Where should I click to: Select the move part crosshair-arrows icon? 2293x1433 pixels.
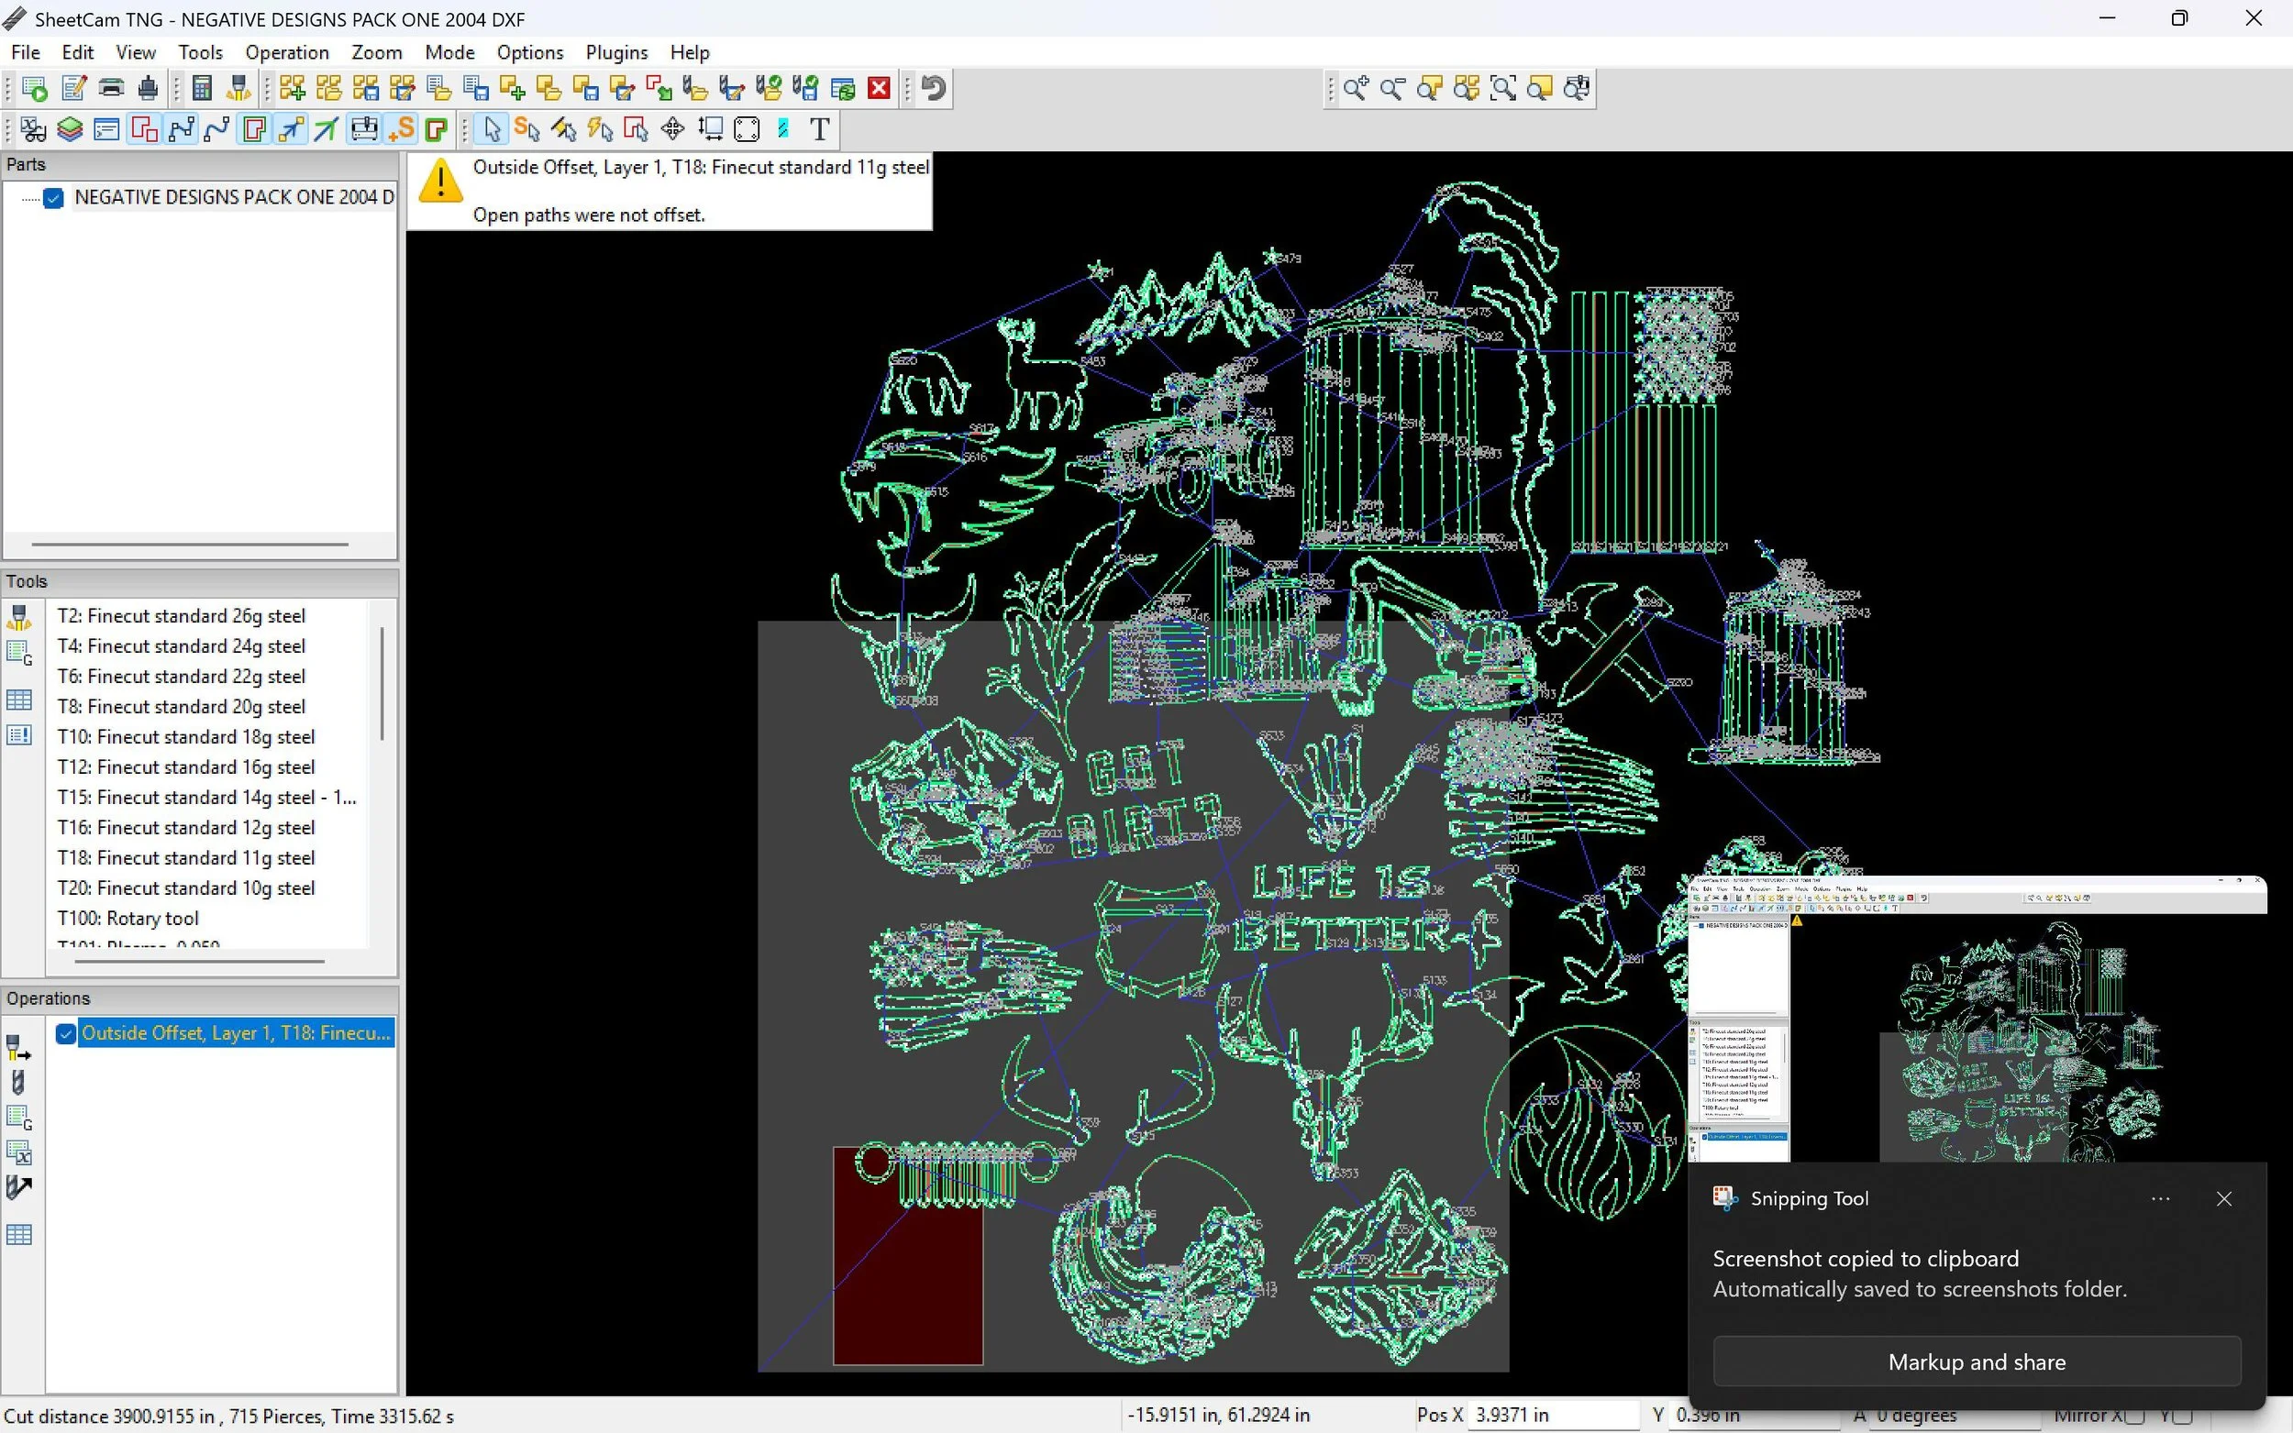[x=672, y=129]
